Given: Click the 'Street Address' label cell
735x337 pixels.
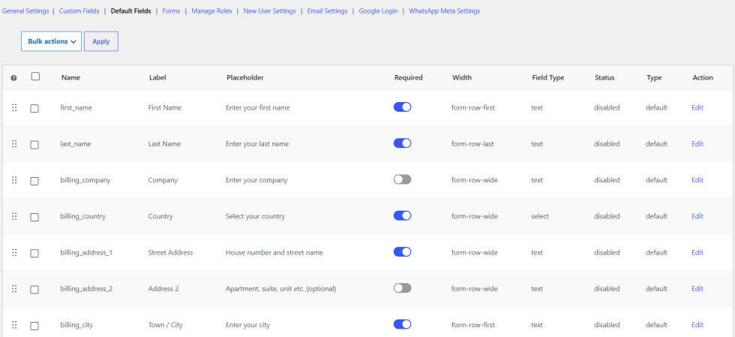Looking at the screenshot, I should [x=171, y=252].
